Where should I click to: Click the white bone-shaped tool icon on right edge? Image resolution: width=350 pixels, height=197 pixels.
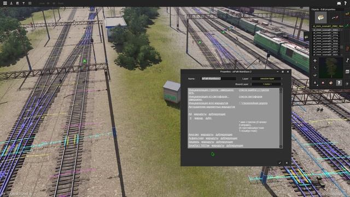tap(348, 60)
